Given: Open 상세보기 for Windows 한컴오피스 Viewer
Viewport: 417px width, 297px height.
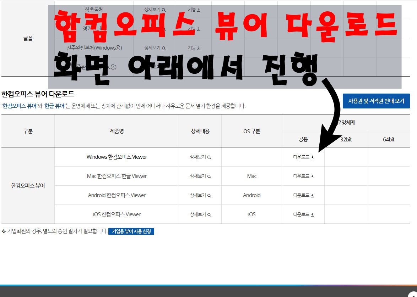Looking at the screenshot, I should [200, 157].
